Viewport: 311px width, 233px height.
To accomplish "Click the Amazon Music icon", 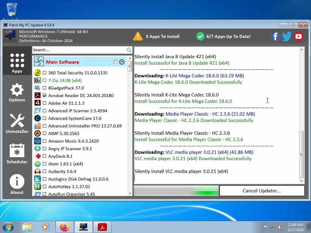I will pyautogui.click(x=37, y=141).
